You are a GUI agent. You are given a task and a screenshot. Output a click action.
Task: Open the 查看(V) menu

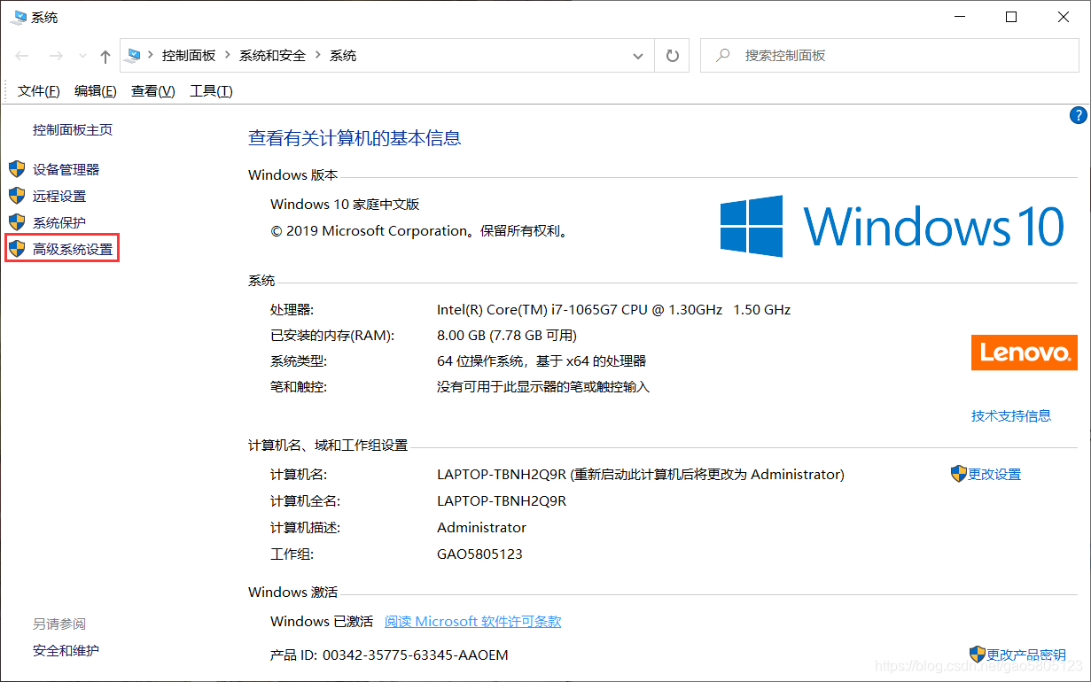coord(153,91)
